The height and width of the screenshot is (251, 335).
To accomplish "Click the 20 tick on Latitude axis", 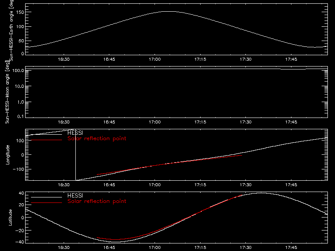I will click(x=22, y=205).
